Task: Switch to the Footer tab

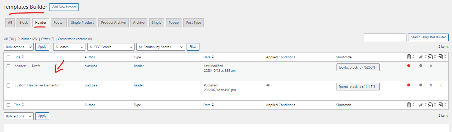Action: 59,23
